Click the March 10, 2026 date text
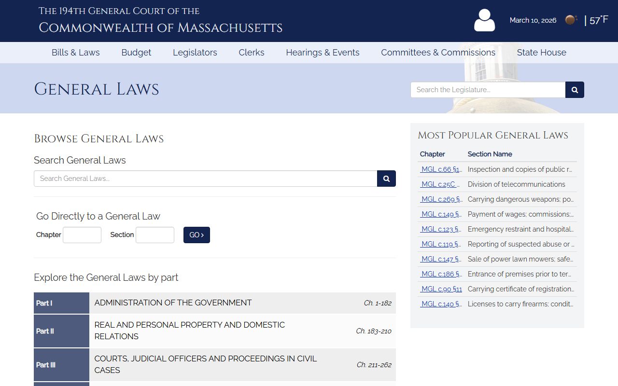 point(533,20)
